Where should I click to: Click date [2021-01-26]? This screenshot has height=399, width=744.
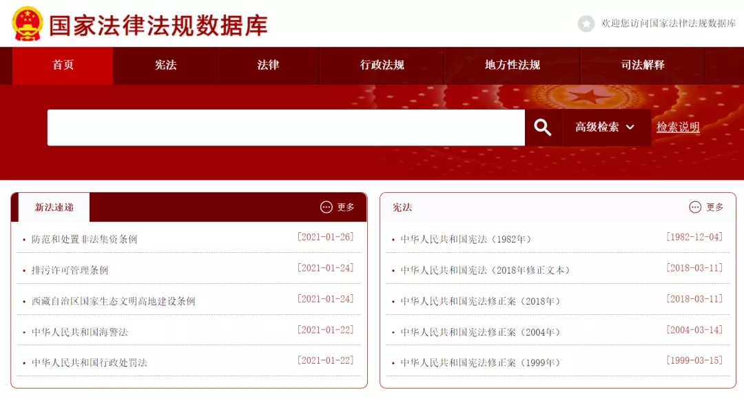(325, 237)
